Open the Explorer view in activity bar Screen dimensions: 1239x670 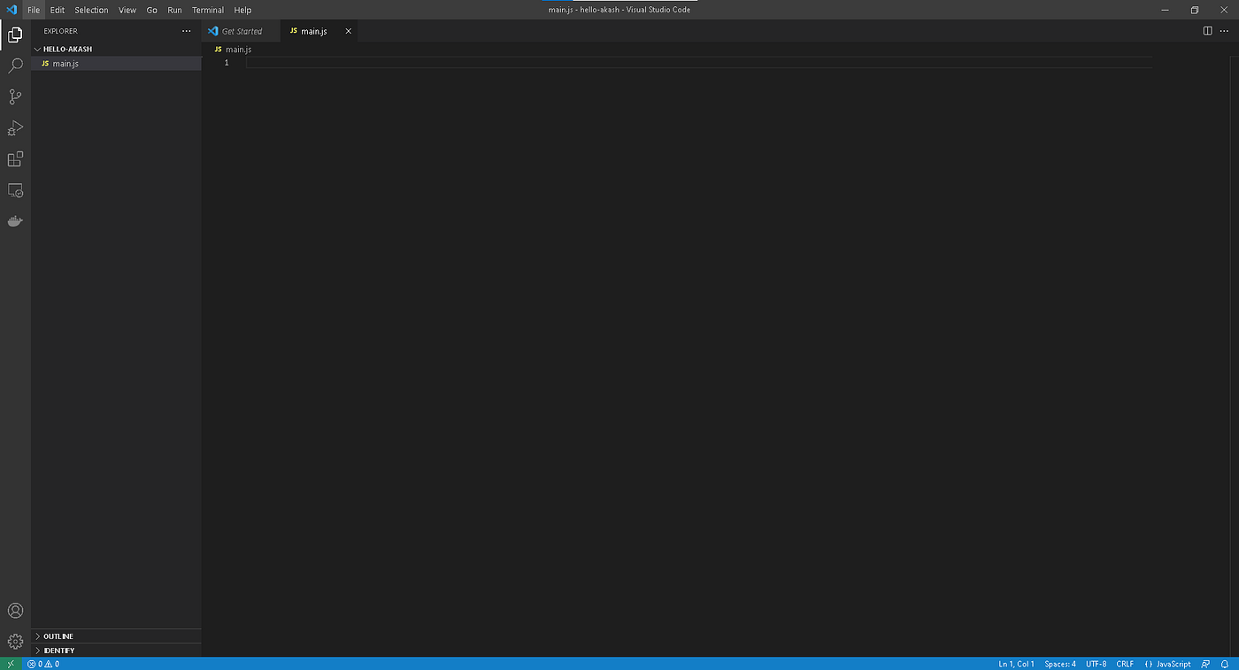pos(15,35)
